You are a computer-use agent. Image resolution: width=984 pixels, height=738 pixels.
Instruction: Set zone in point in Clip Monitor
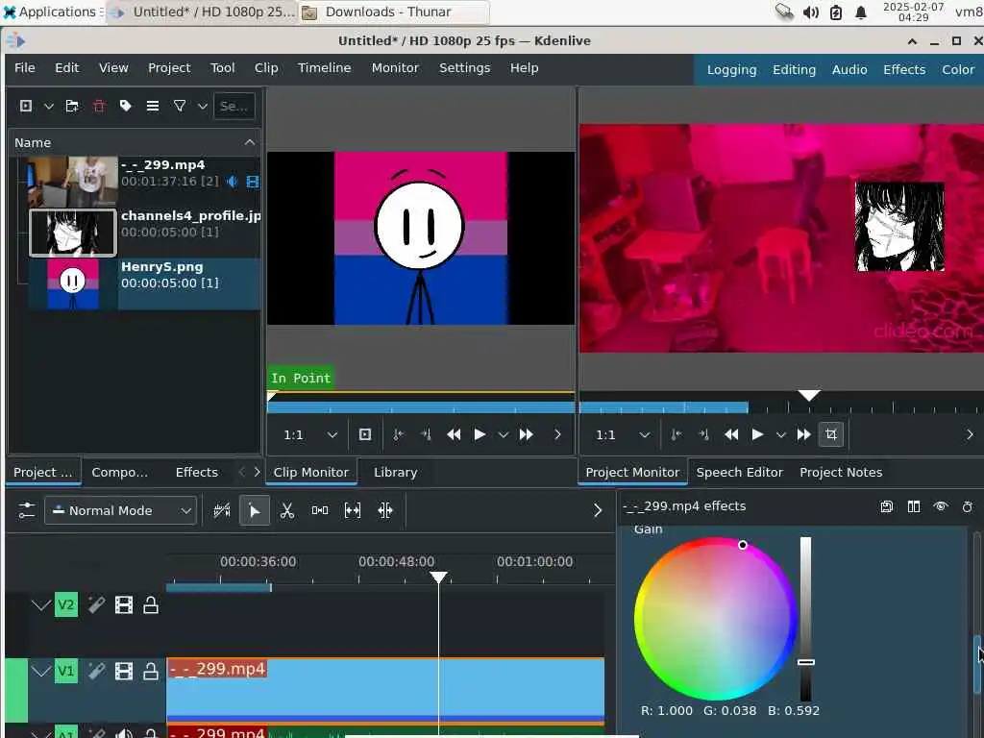398,434
